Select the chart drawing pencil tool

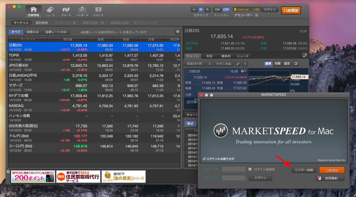tap(238, 64)
